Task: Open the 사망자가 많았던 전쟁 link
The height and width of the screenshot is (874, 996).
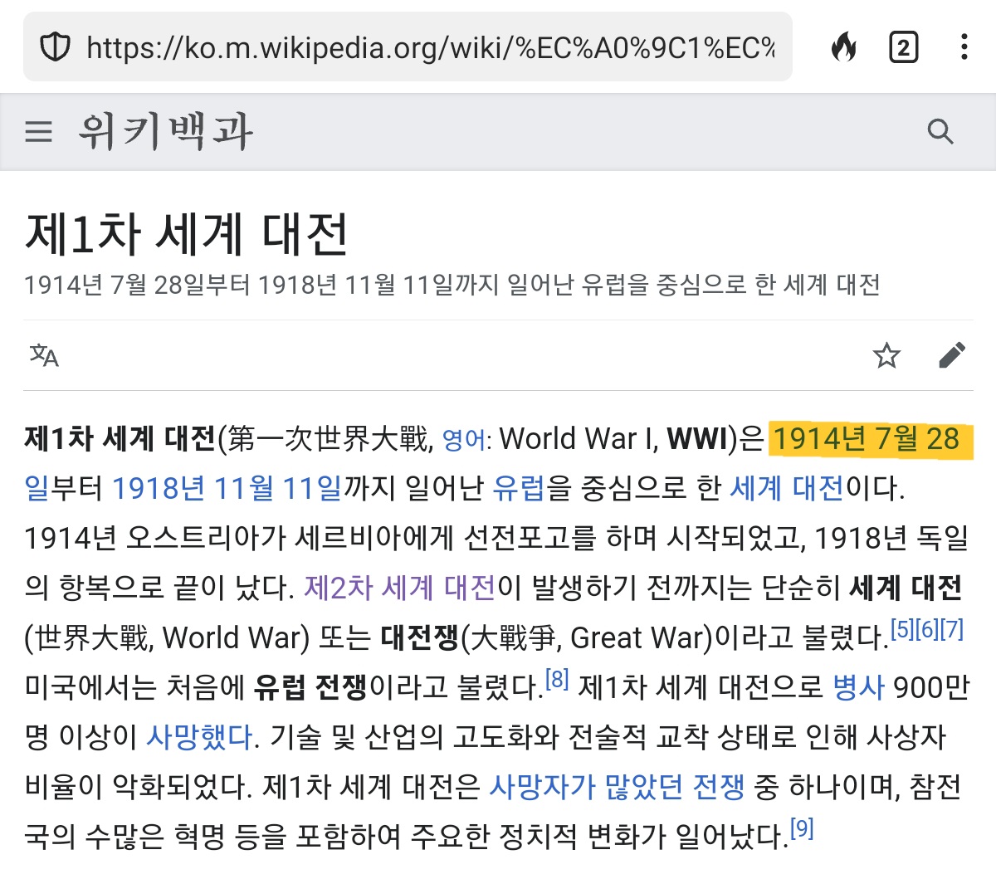Action: pos(617,787)
